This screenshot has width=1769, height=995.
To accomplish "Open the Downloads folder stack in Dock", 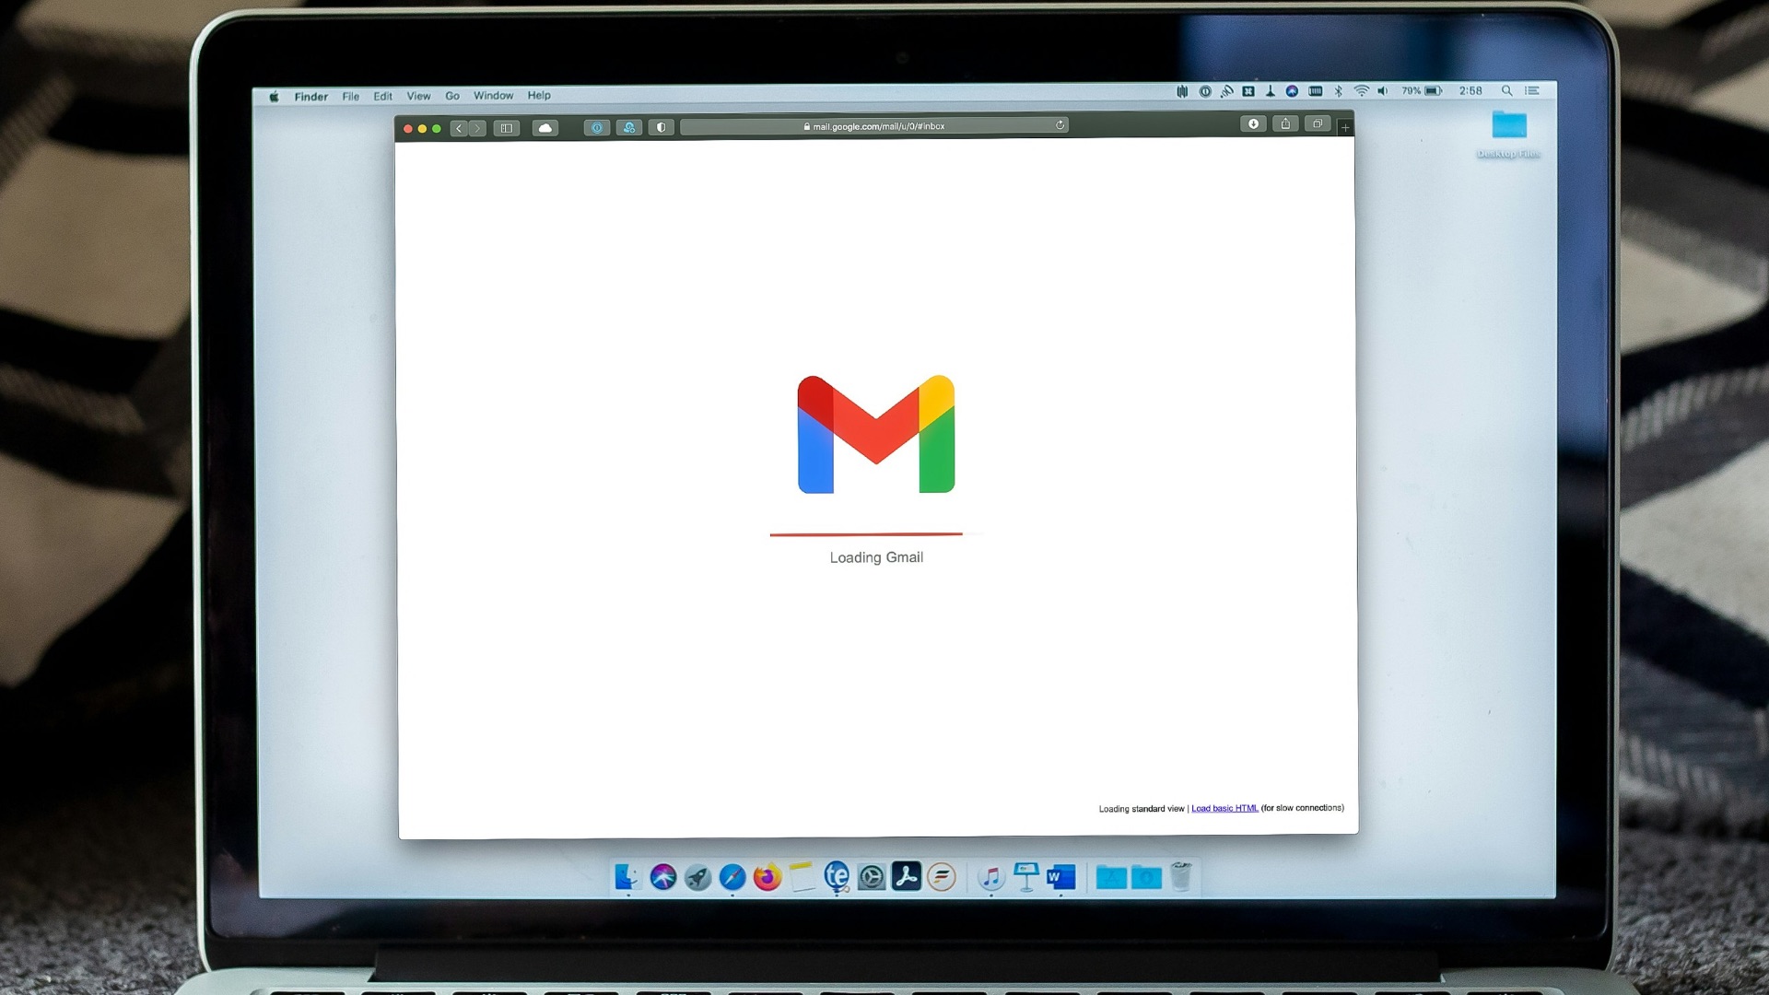I will (x=1146, y=877).
